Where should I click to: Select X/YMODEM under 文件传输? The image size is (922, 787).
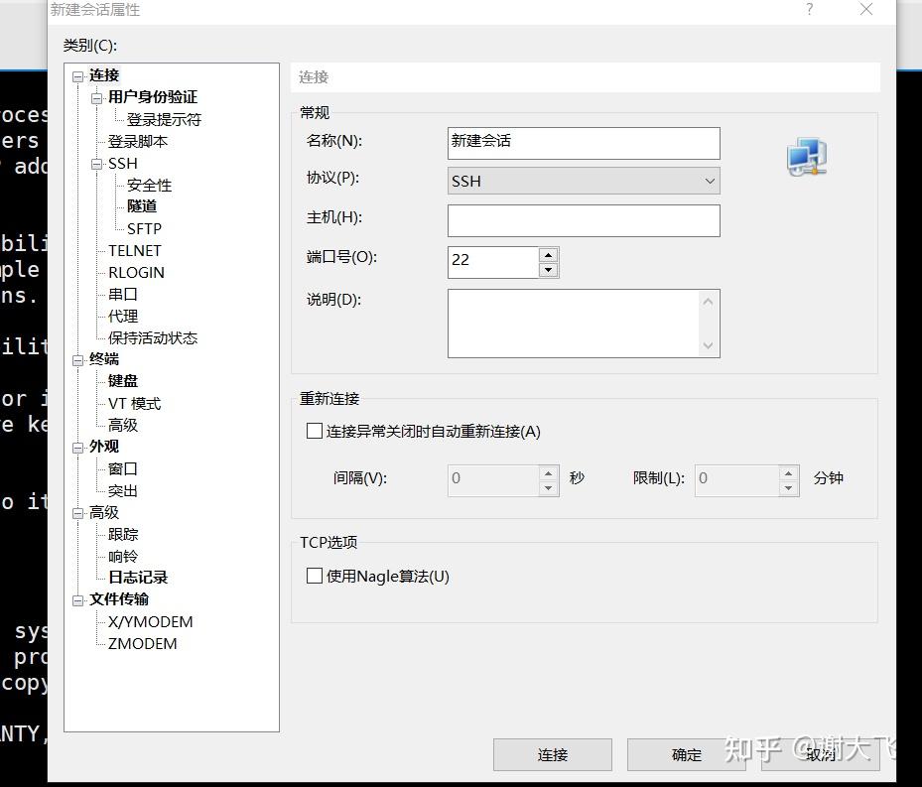tap(148, 621)
